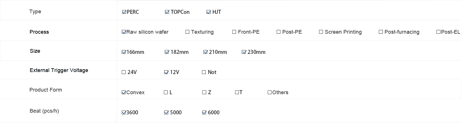Uncheck the 166mm size option
Viewport: 461px width, 123px height.
pyautogui.click(x=124, y=52)
